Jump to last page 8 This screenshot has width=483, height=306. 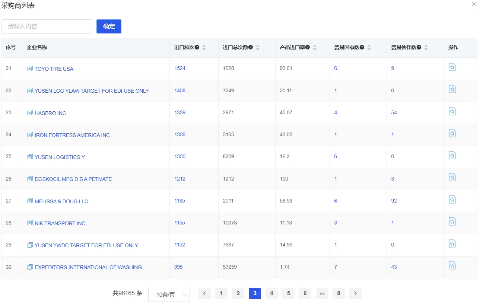coord(339,293)
